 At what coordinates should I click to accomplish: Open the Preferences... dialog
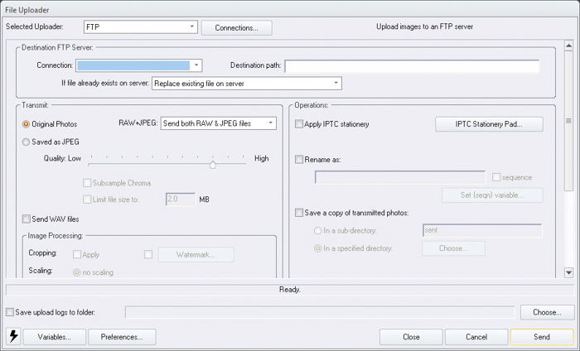click(x=122, y=337)
